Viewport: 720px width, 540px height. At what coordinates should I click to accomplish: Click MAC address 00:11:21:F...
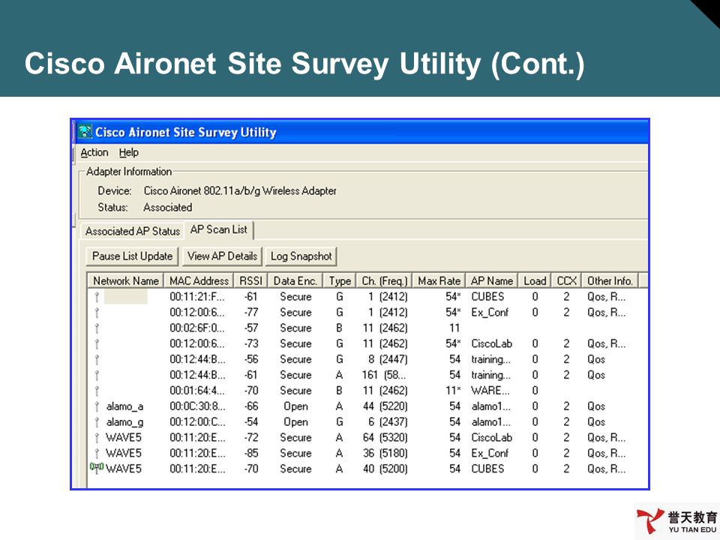(x=197, y=297)
